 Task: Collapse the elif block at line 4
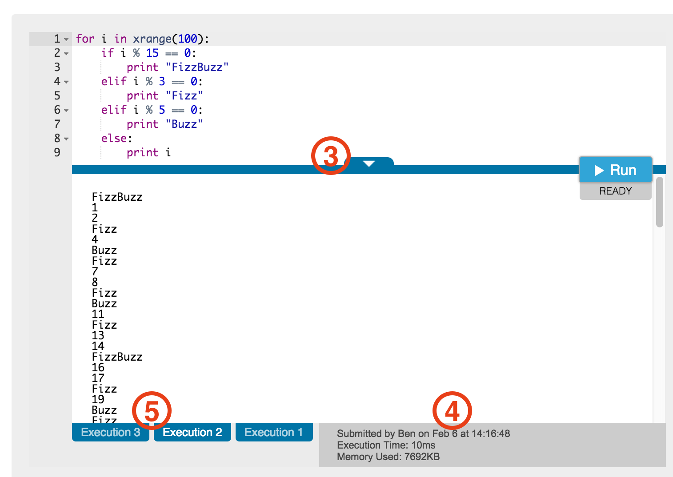pyautogui.click(x=66, y=82)
